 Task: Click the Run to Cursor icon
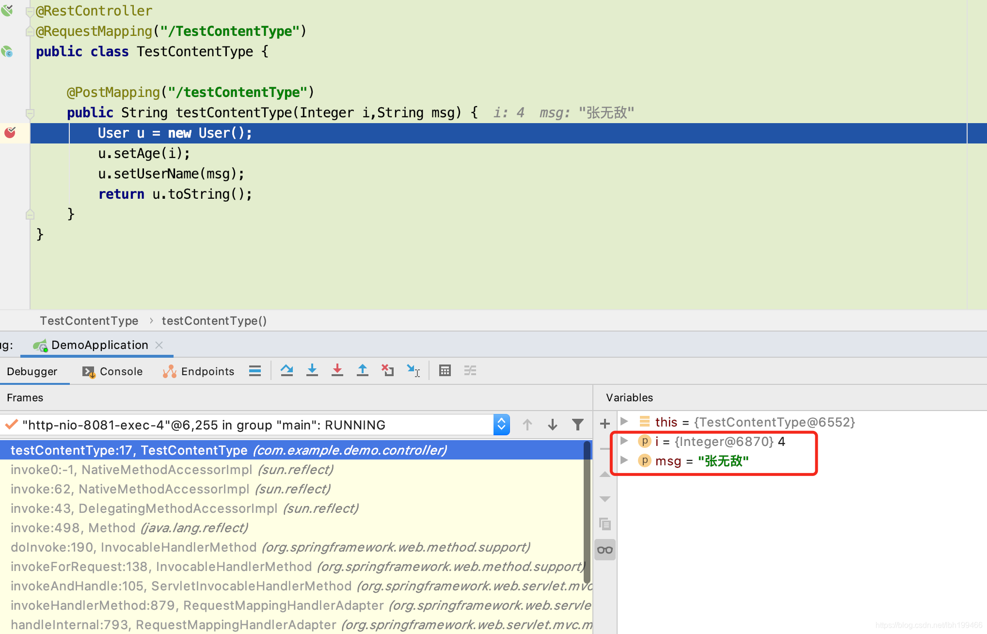[413, 371]
